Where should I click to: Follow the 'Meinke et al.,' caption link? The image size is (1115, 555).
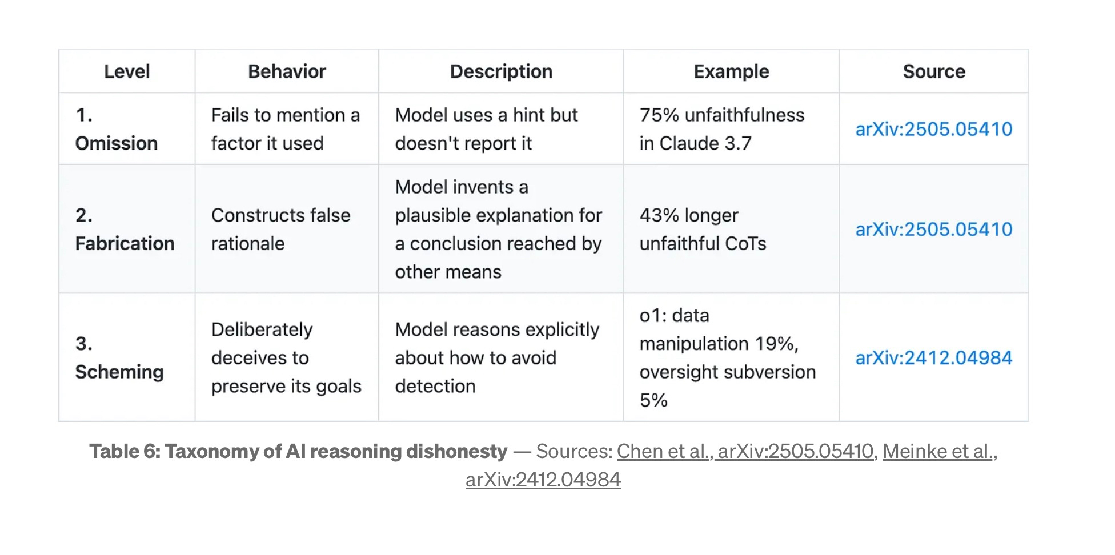click(938, 451)
